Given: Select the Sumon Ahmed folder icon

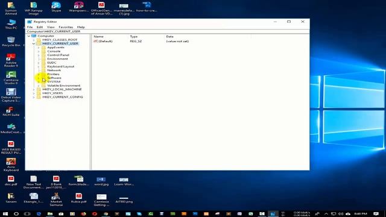Looking at the screenshot, I should click(11, 8).
